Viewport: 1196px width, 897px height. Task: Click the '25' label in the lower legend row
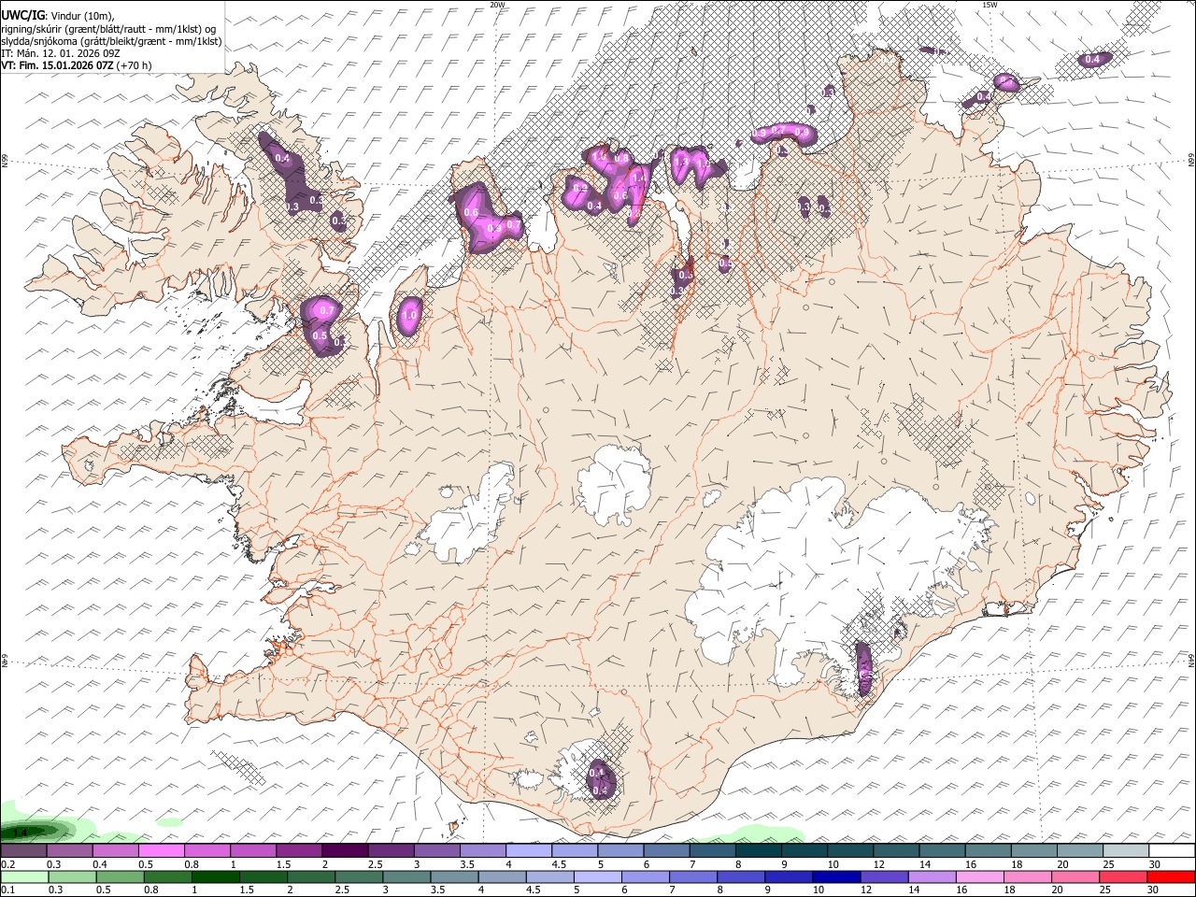[x=1105, y=890]
